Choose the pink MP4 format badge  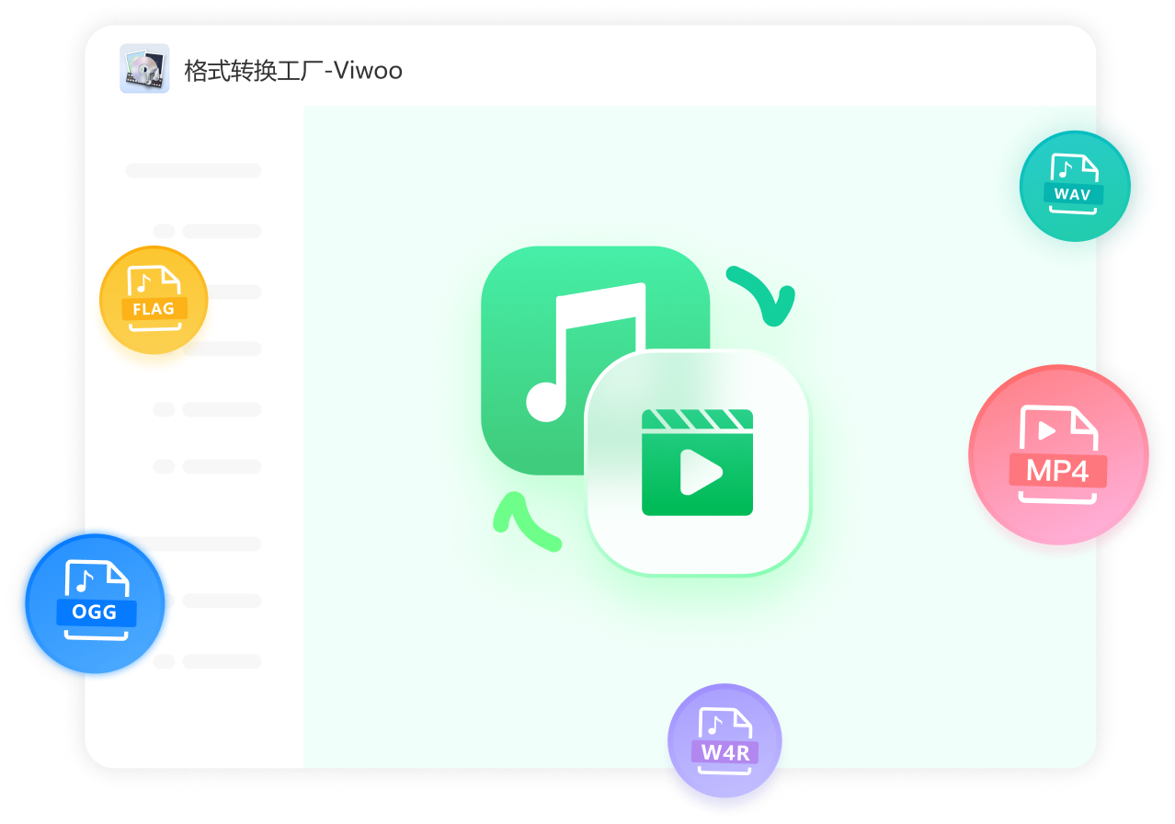pos(1058,455)
